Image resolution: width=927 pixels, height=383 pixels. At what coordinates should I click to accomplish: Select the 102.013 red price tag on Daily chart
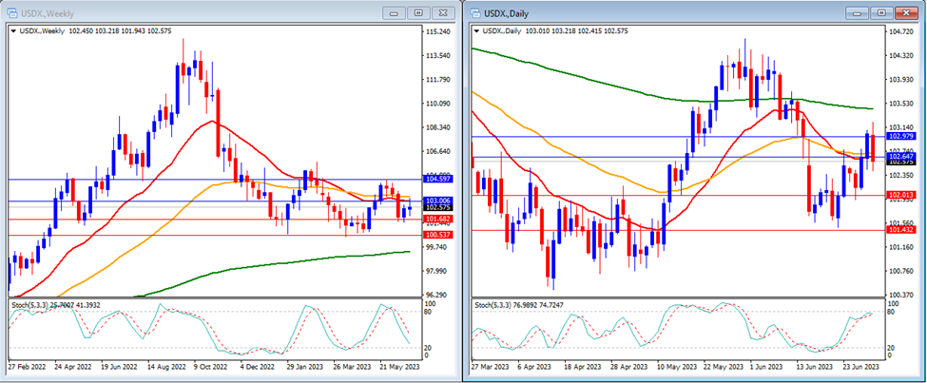(901, 195)
